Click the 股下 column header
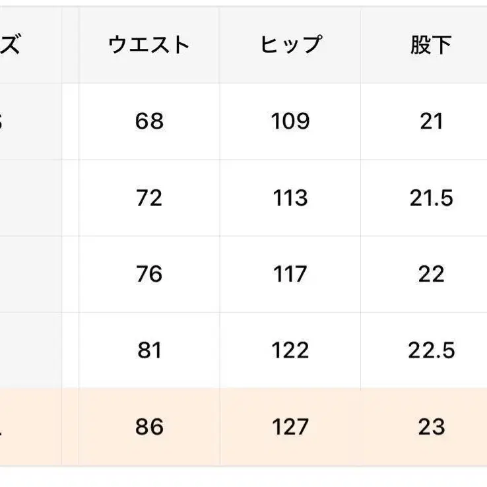 (431, 45)
